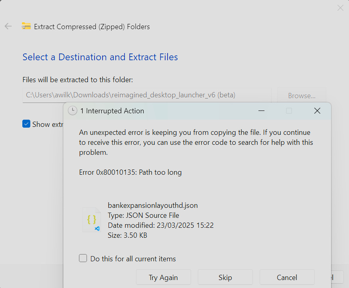Click the partially hidden button behind the dialog
349x288 pixels.
point(337,277)
